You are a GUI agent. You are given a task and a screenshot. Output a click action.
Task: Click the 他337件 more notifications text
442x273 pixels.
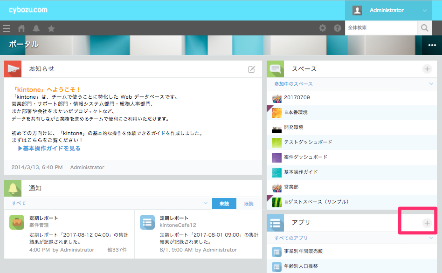(x=117, y=250)
